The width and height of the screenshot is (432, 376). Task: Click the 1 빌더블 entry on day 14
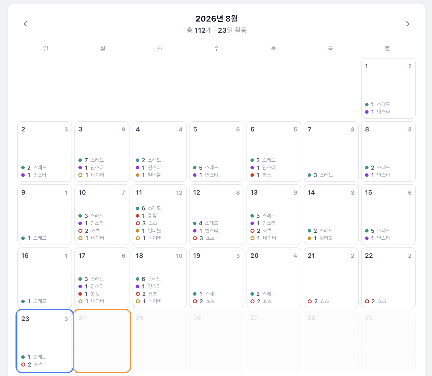[x=320, y=238]
